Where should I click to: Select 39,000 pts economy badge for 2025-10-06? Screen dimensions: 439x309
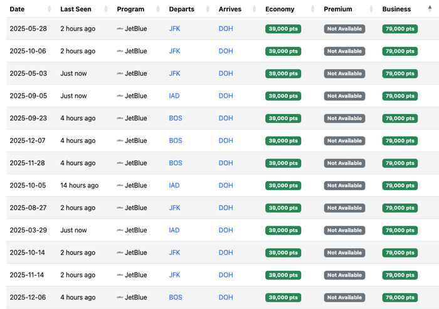283,51
